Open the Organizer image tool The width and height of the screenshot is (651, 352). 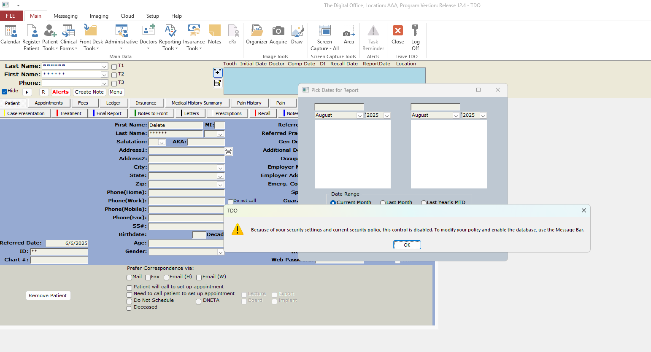(x=257, y=32)
